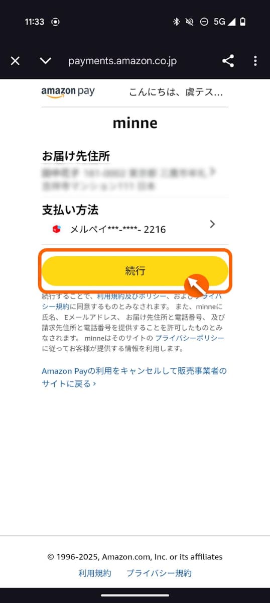The image size is (270, 603).
Task: Tap the red Merpay payment icon
Action: point(57,229)
